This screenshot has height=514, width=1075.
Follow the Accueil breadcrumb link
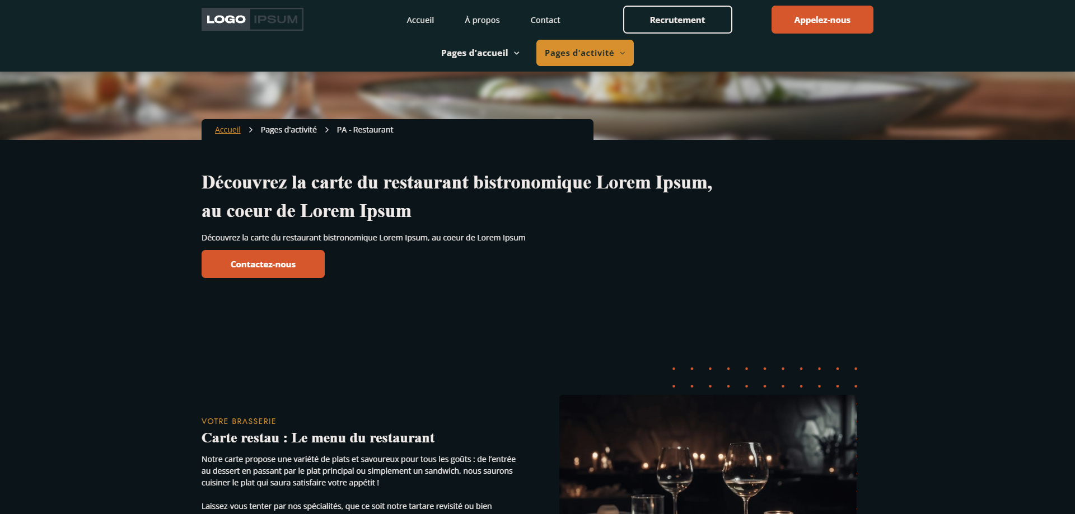[x=227, y=130]
